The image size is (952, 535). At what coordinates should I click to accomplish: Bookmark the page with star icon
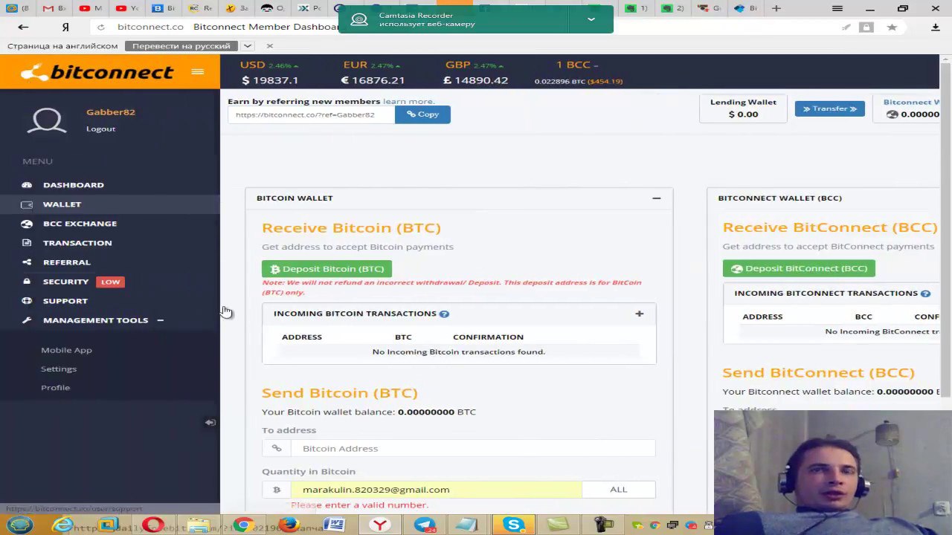(892, 27)
